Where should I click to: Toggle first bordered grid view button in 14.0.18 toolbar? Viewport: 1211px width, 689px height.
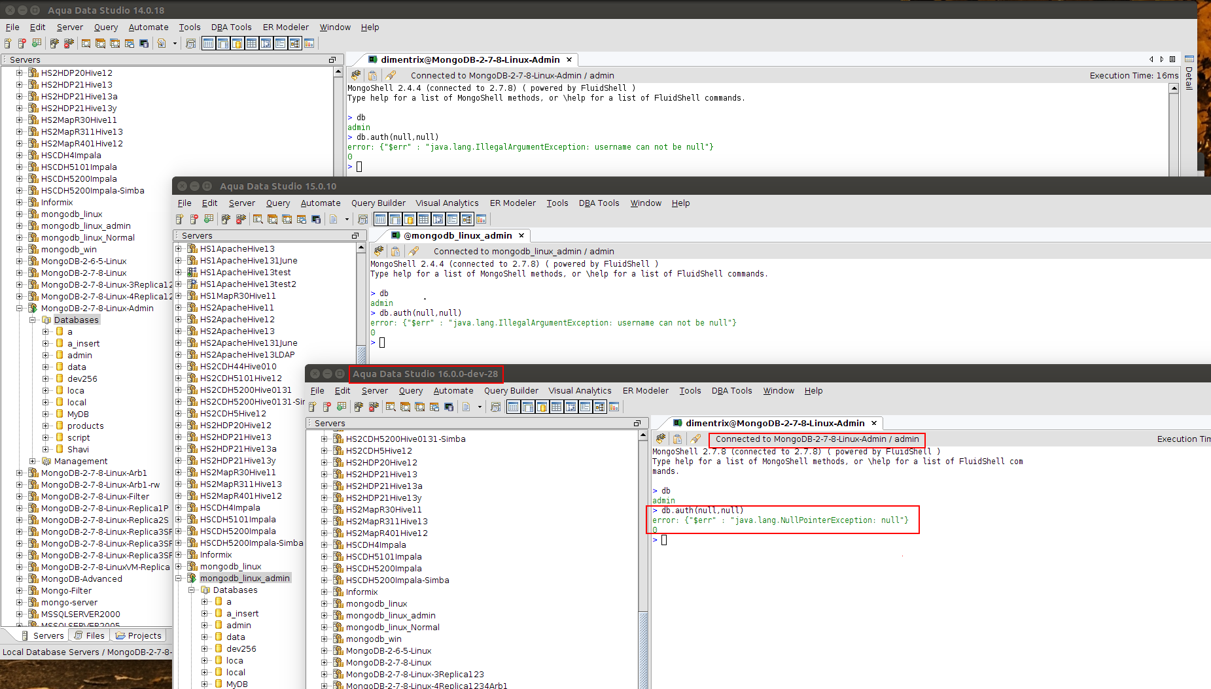(x=208, y=43)
